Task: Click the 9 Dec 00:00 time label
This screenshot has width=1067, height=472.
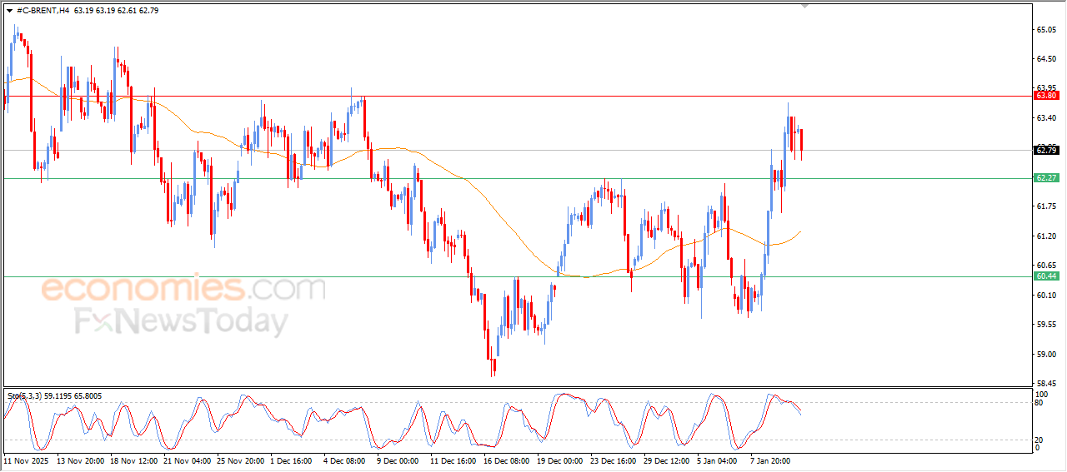Action: pos(398,460)
